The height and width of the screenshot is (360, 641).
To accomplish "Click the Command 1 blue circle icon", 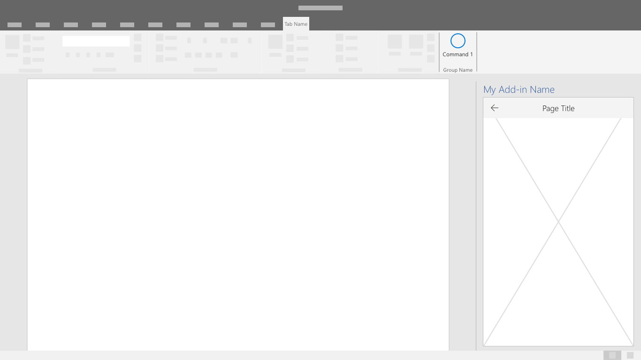I will 458,41.
